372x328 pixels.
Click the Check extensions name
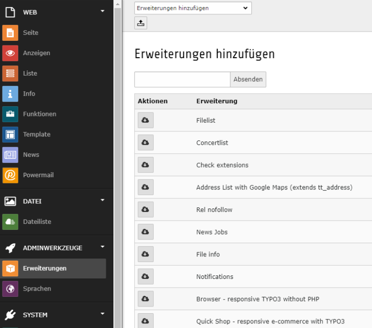(222, 165)
